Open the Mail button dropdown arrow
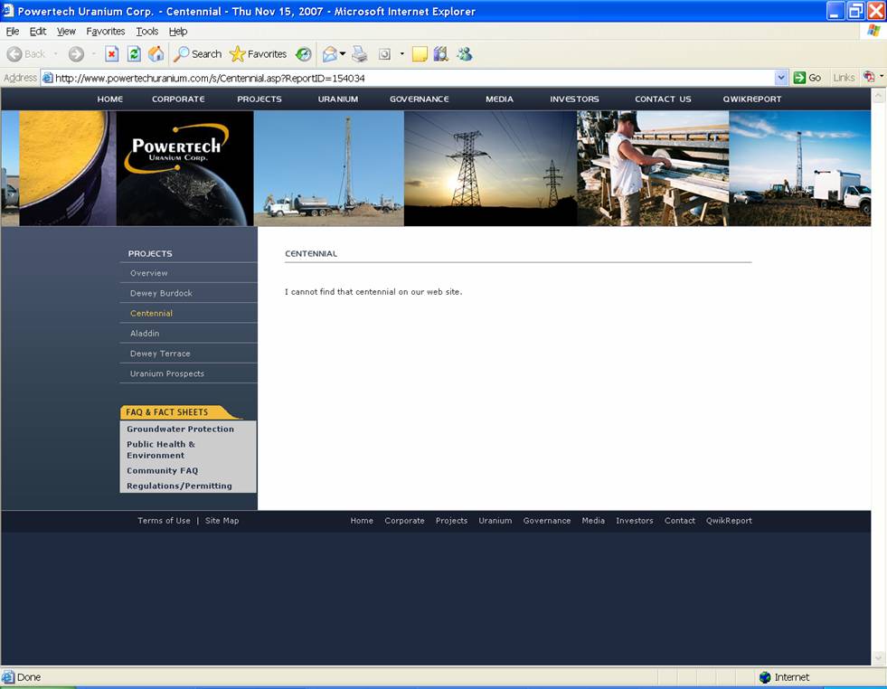 343,54
